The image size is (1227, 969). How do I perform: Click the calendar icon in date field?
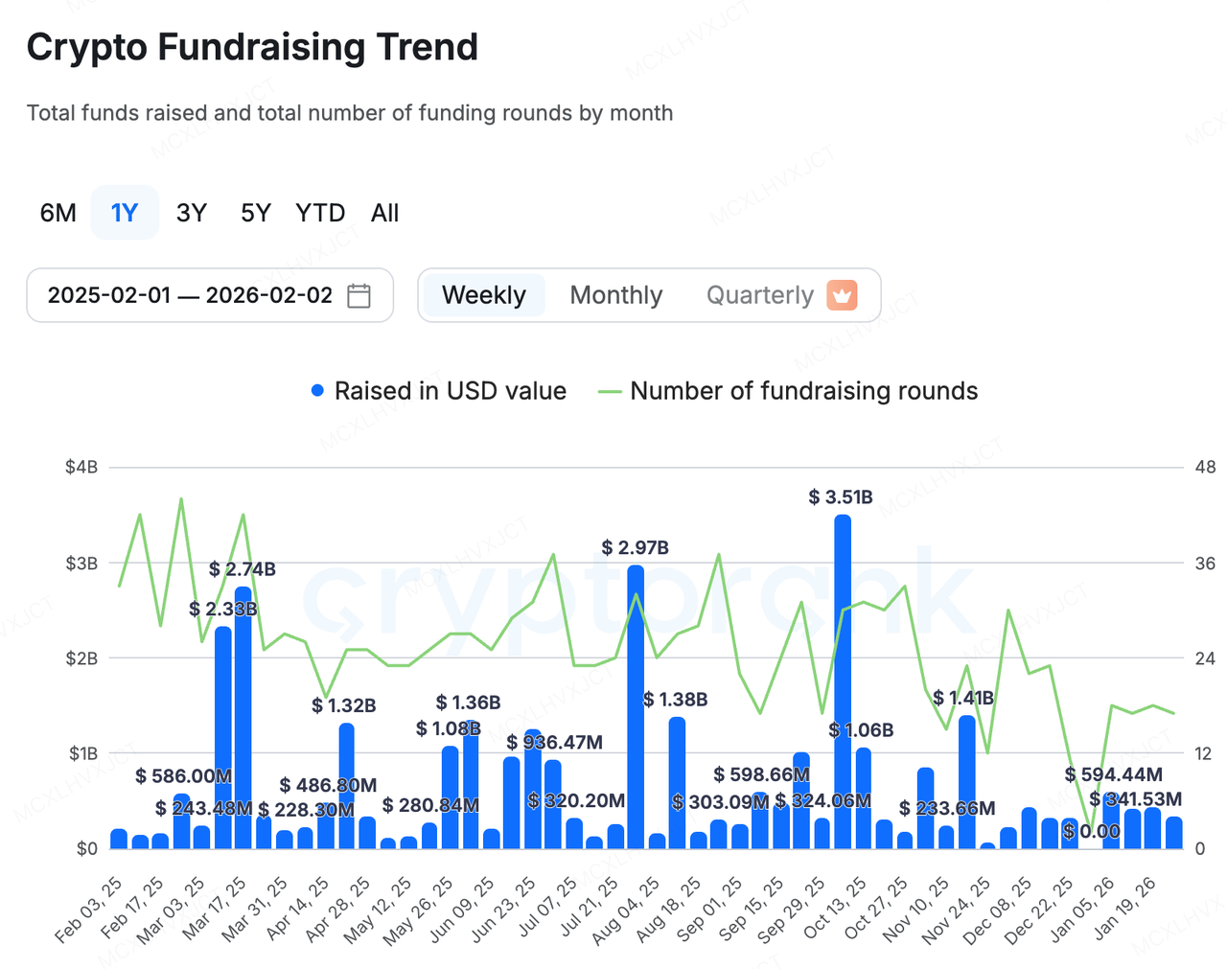pyautogui.click(x=359, y=295)
